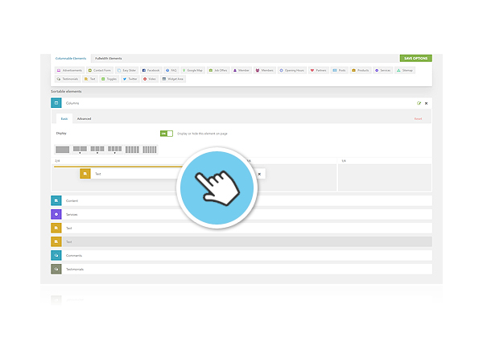The width and height of the screenshot is (483, 338).
Task: Add a Text element from the palette
Action: (x=90, y=79)
